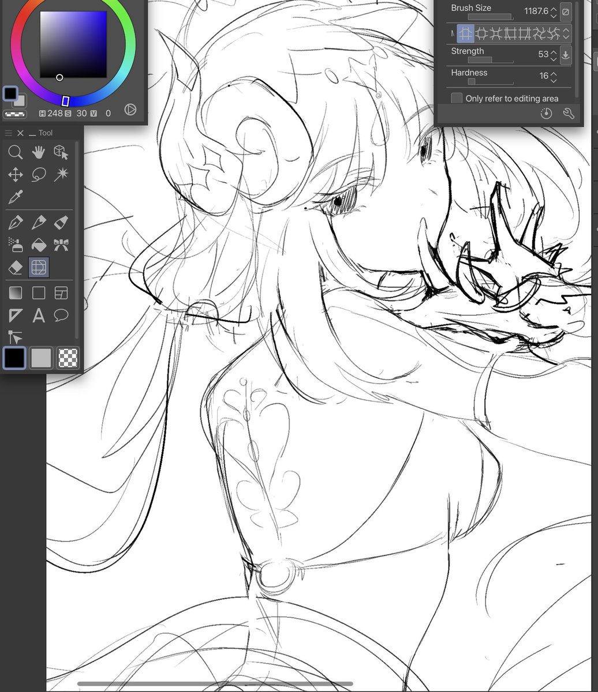Viewport: 598px width, 692px height.
Task: Select black main color in Tool palette
Action: tap(14, 358)
